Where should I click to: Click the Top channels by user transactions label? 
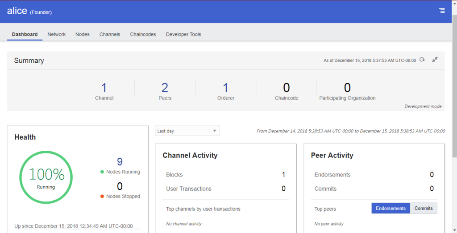point(203,209)
